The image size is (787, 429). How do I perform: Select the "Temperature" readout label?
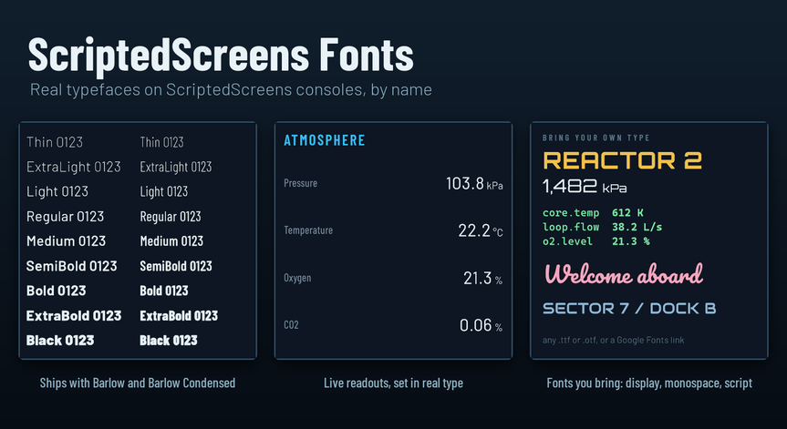(308, 230)
